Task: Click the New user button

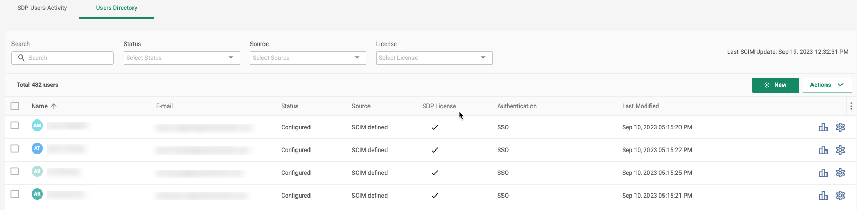Action: pos(775,85)
